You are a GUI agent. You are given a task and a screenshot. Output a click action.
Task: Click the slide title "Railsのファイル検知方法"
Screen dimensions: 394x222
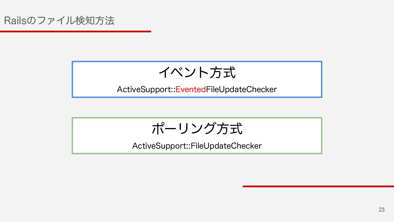pyautogui.click(x=59, y=21)
